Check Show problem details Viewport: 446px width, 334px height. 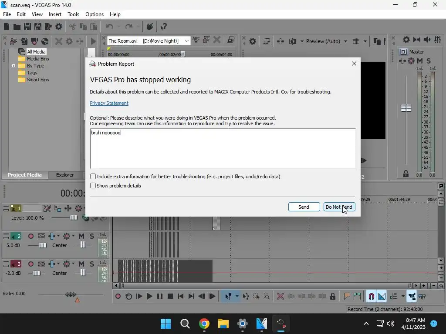pyautogui.click(x=93, y=185)
